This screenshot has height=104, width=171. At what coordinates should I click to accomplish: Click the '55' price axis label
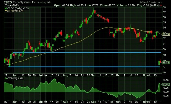pos(164,22)
